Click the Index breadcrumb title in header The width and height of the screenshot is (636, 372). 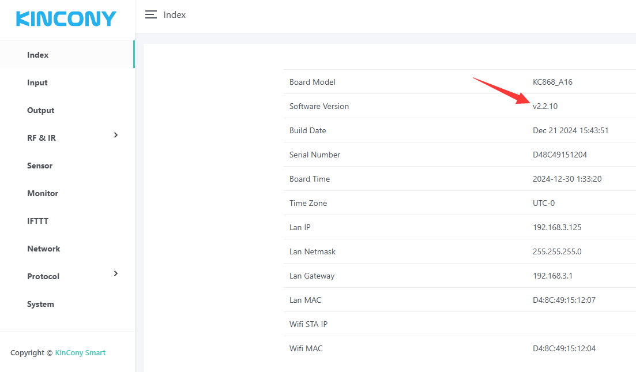(175, 15)
